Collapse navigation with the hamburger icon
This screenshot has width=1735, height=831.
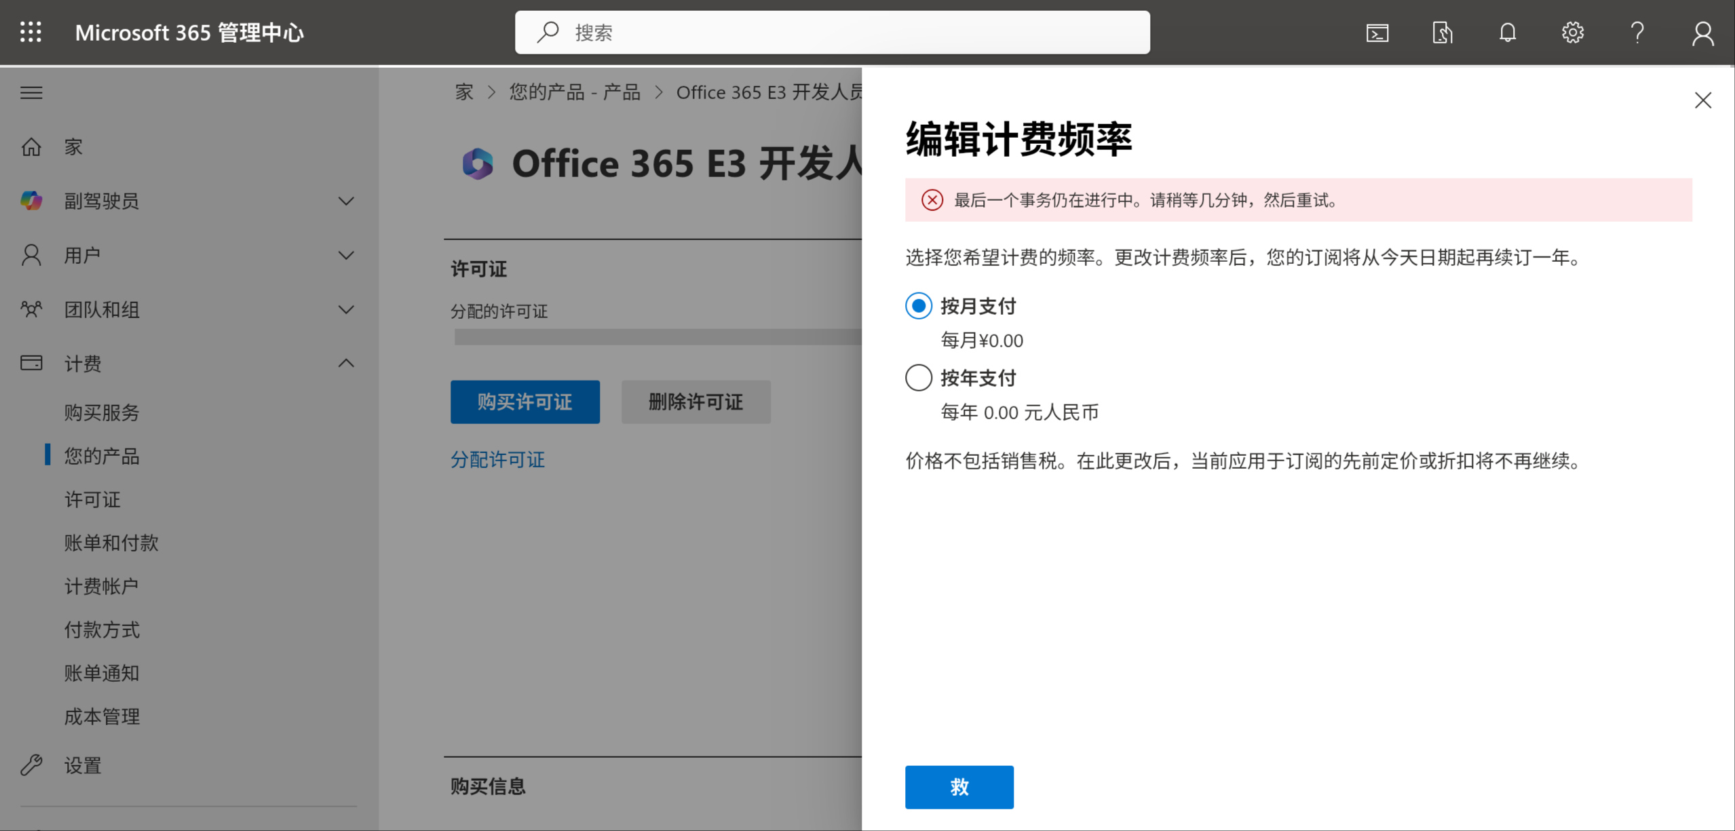point(31,92)
